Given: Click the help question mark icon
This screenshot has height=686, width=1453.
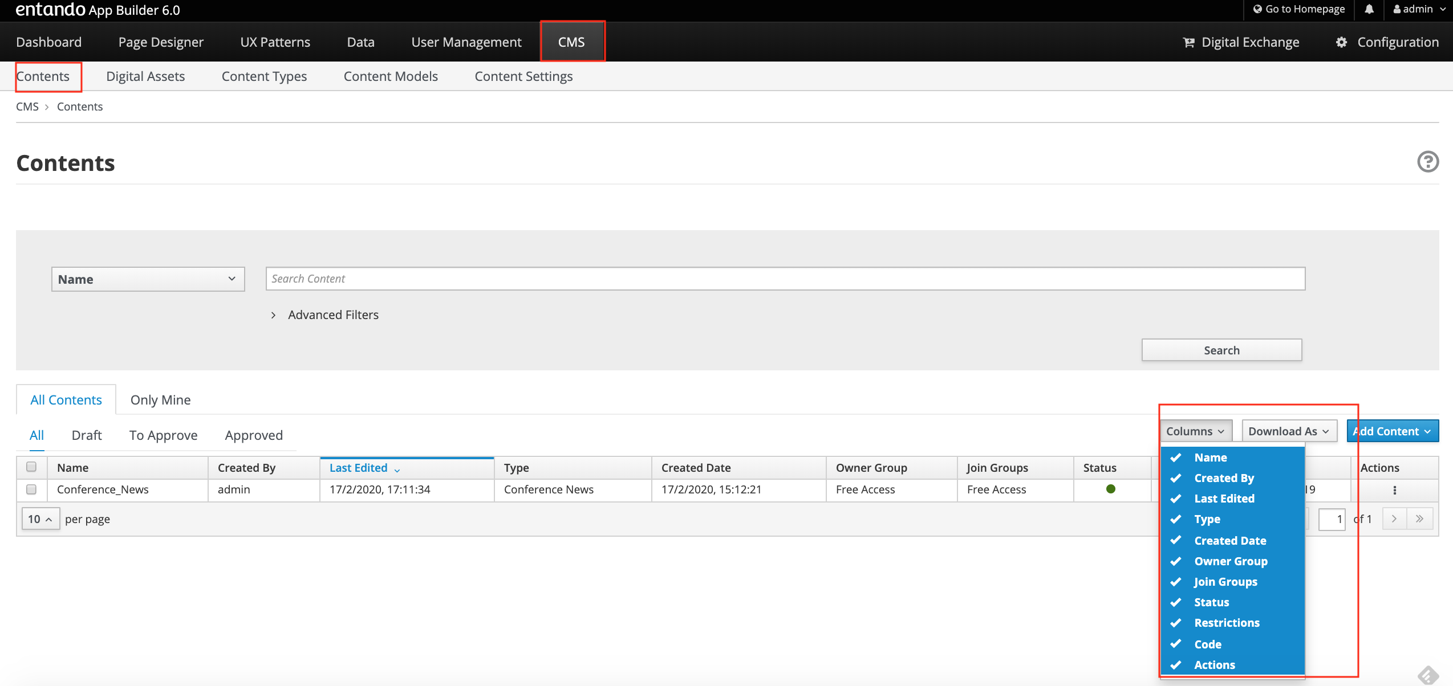Looking at the screenshot, I should tap(1427, 162).
